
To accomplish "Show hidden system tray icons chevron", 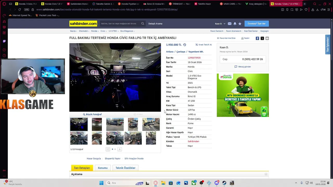I will click(x=296, y=183).
